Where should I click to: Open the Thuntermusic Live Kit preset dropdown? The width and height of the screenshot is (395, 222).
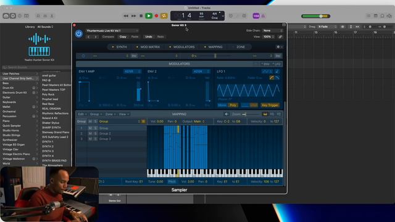112,31
